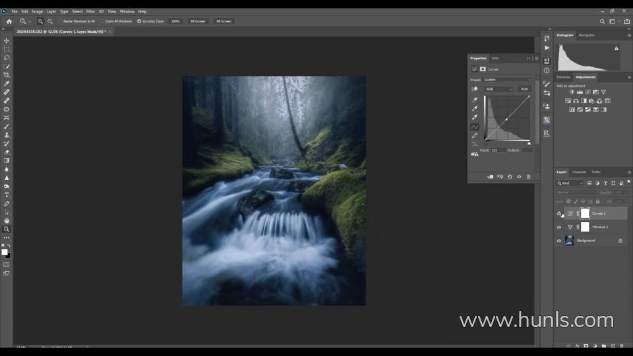Toggle the Scrubby Zoom checkbox
This screenshot has height=356, width=633.
(x=139, y=21)
